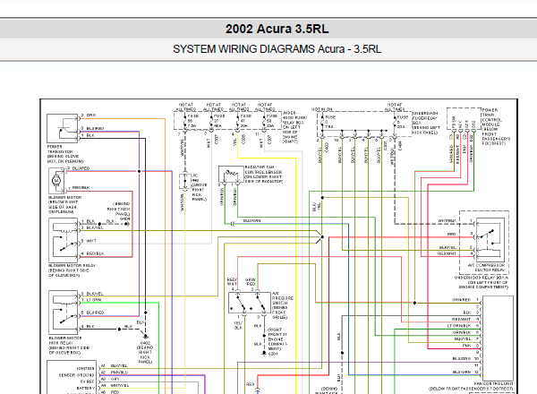The height and width of the screenshot is (394, 537).
Task: Select the "IGNITION" pin label
Action: pyautogui.click(x=86, y=368)
